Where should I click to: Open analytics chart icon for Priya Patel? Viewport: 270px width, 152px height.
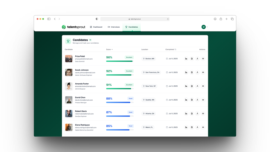186,59
